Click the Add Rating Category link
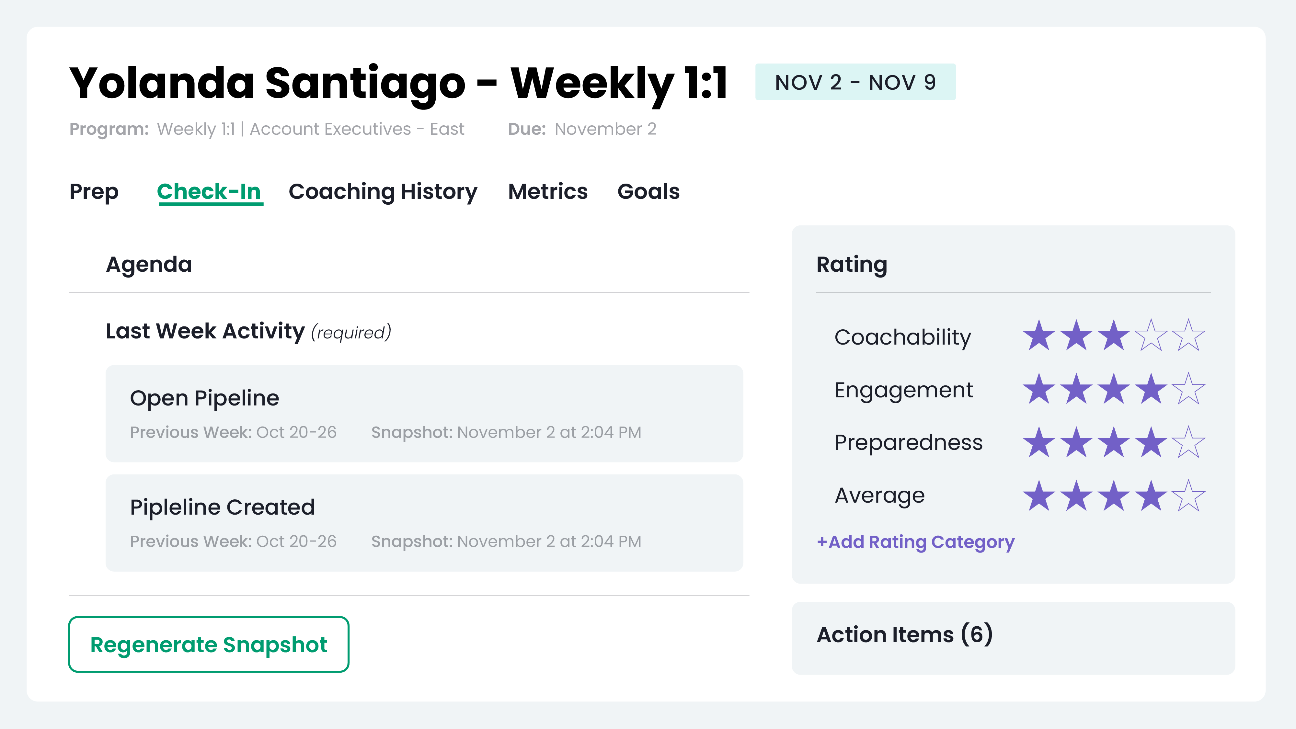Screen dimensions: 1296x729 [x=916, y=542]
